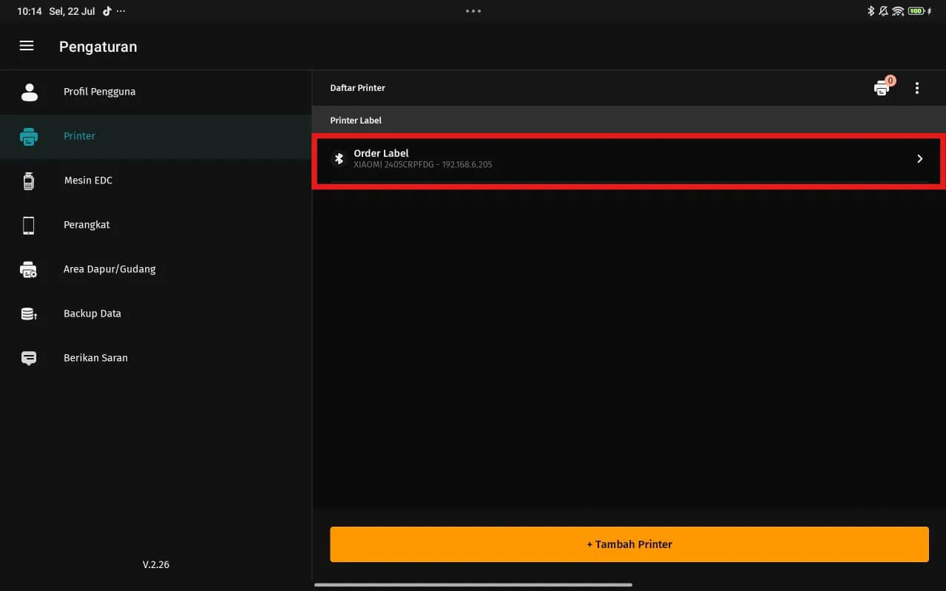
Task: Click the Area Dapur/Gudang printer icon
Action: tap(29, 270)
